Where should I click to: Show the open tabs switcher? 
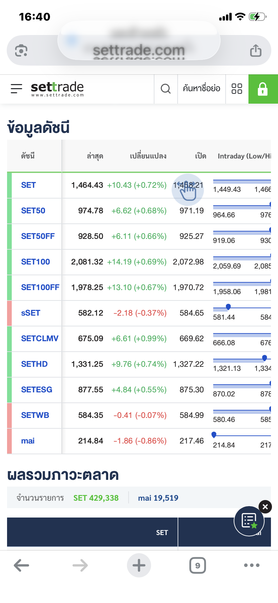197,565
